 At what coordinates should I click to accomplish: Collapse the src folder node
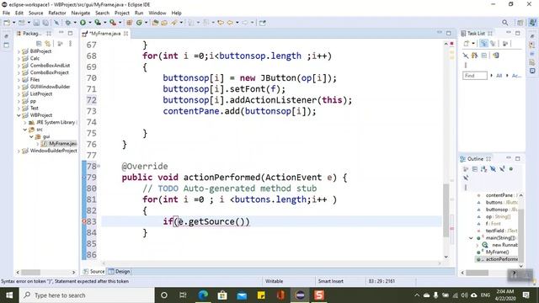[25, 130]
